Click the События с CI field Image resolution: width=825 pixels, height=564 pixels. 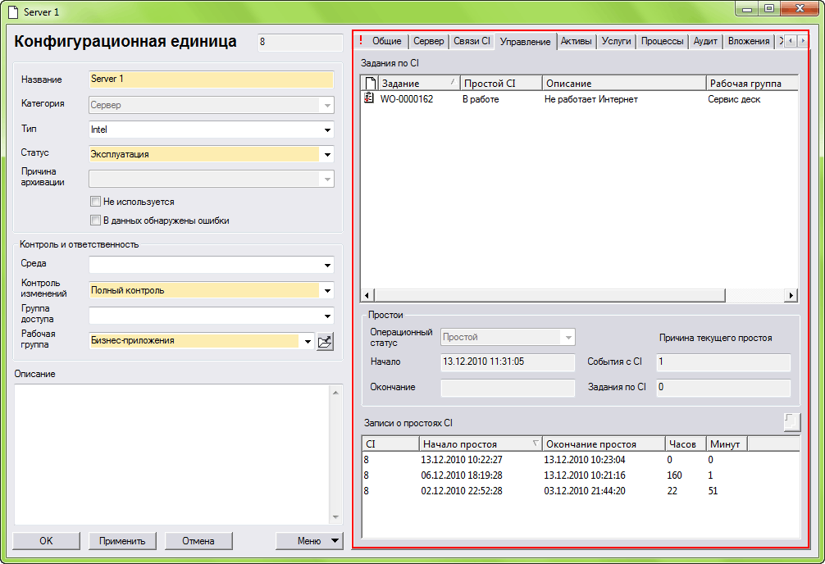(723, 362)
